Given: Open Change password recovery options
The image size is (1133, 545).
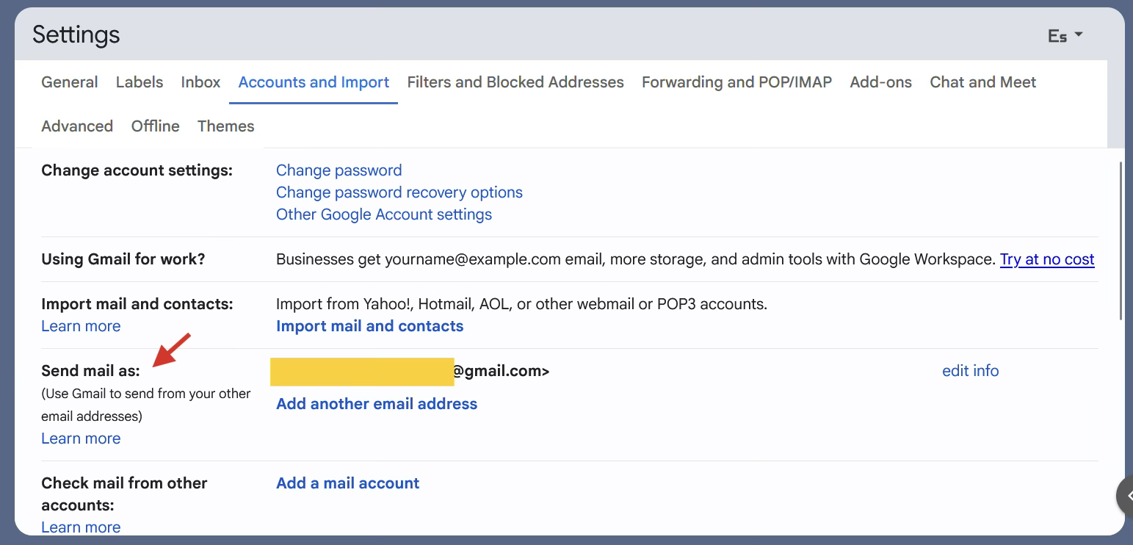Looking at the screenshot, I should [x=399, y=192].
